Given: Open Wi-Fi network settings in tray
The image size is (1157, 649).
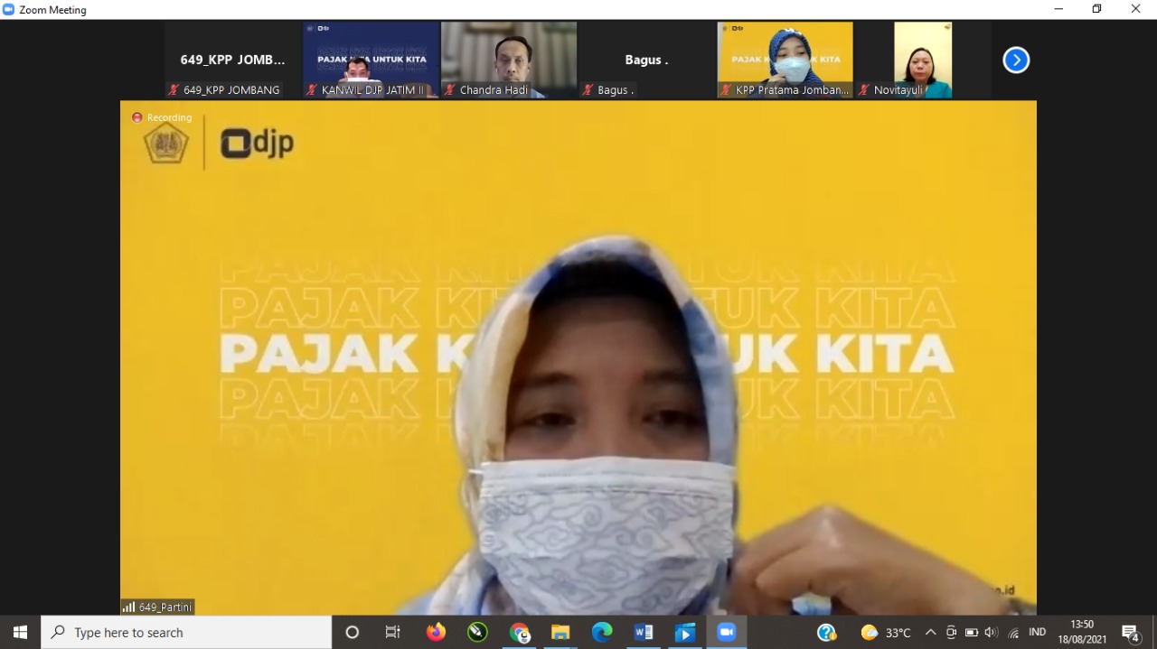Looking at the screenshot, I should point(1013,633).
